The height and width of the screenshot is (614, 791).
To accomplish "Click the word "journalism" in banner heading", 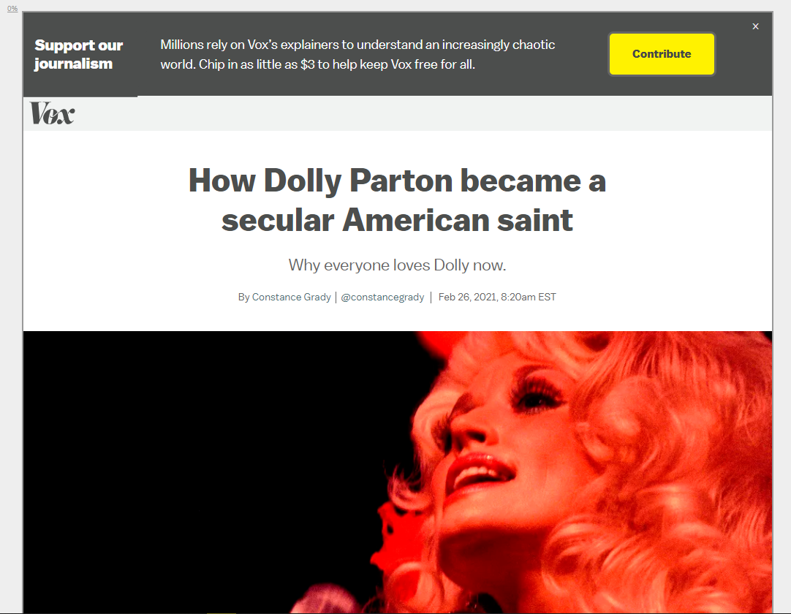I will pyautogui.click(x=74, y=64).
